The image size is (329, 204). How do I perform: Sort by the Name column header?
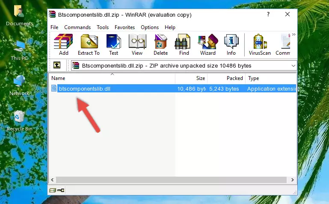(112, 78)
